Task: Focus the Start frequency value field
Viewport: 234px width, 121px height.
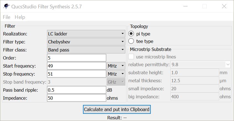Action: [x=77, y=66]
